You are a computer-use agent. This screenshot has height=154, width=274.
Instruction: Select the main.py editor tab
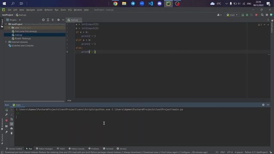point(74,20)
